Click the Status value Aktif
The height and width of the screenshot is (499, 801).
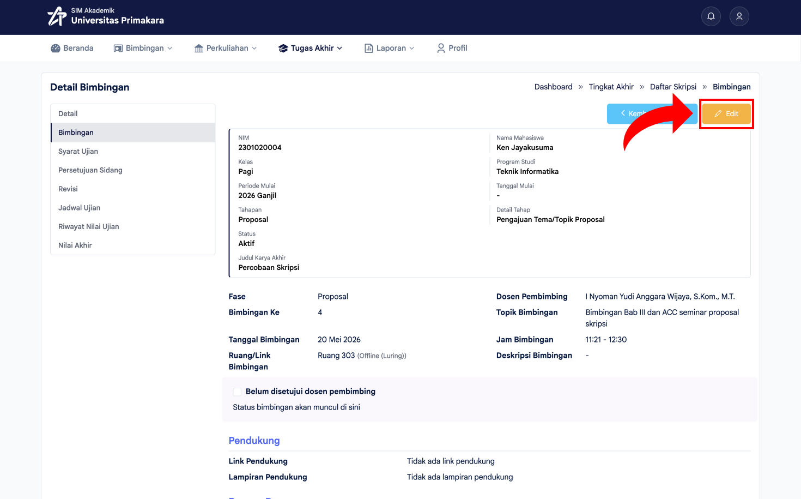(x=246, y=243)
